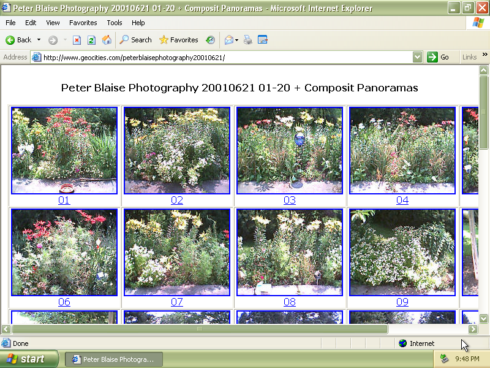490x368 pixels.
Task: Open the Help menu
Action: coord(138,23)
